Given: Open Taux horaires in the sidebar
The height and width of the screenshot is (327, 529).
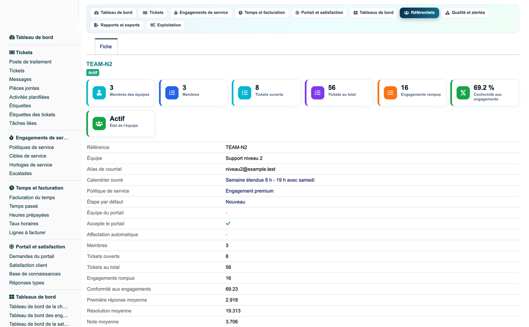Looking at the screenshot, I should click(24, 224).
